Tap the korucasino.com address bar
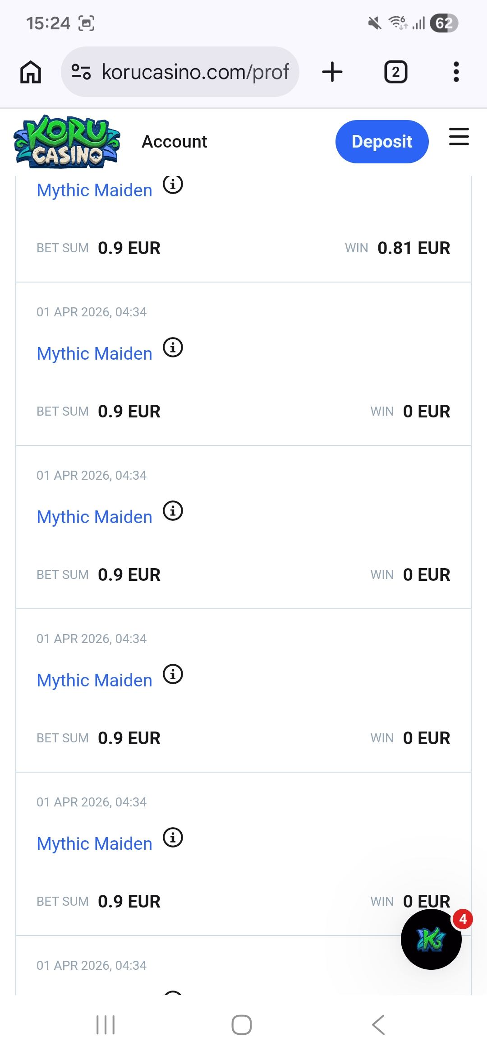This screenshot has height=1056, width=487. point(195,72)
